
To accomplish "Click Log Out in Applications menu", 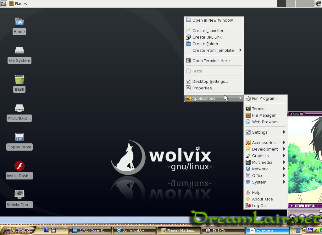I will (x=259, y=206).
